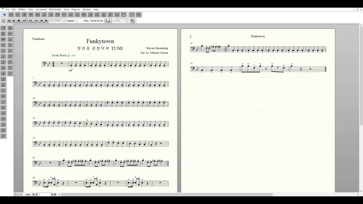This screenshot has width=363, height=204.
Task: Select the Resize percent tool
Action: pyautogui.click(x=117, y=15)
